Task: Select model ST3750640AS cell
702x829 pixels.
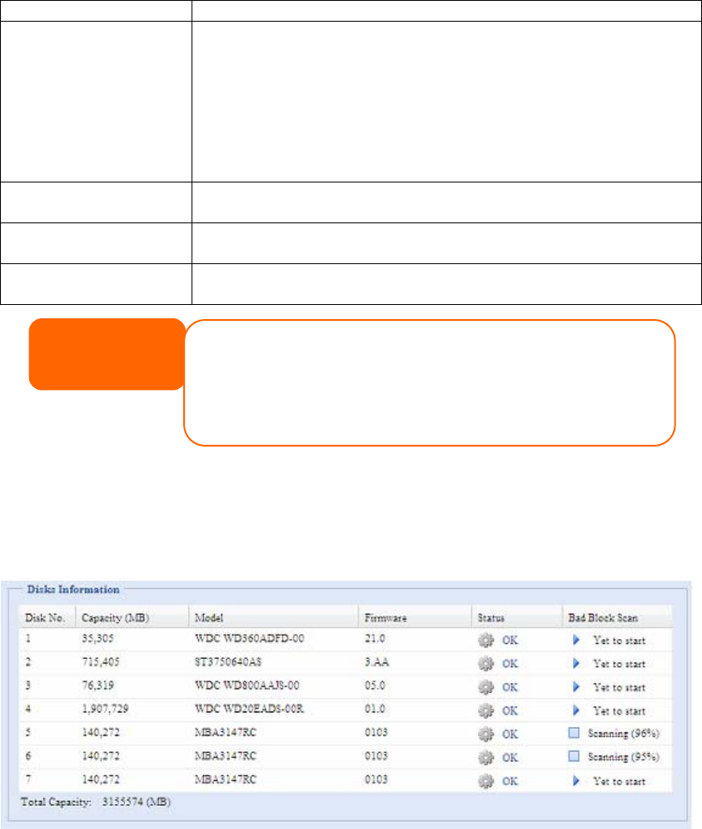Action: coord(228,662)
